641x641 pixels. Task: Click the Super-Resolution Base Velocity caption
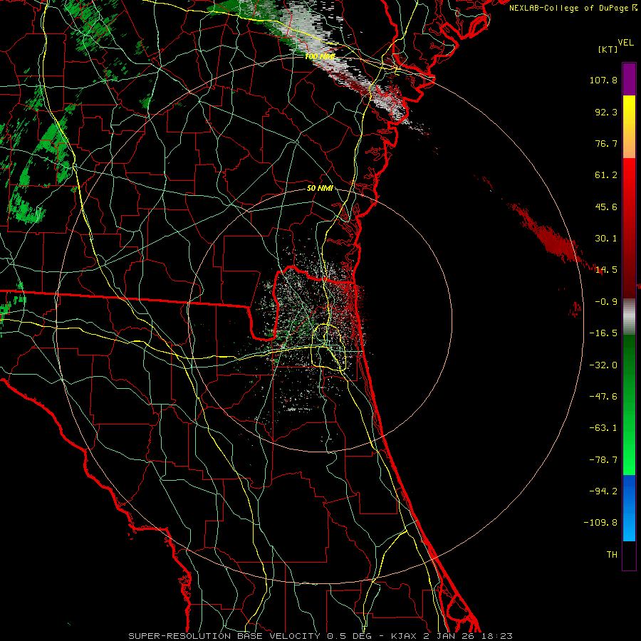320,636
